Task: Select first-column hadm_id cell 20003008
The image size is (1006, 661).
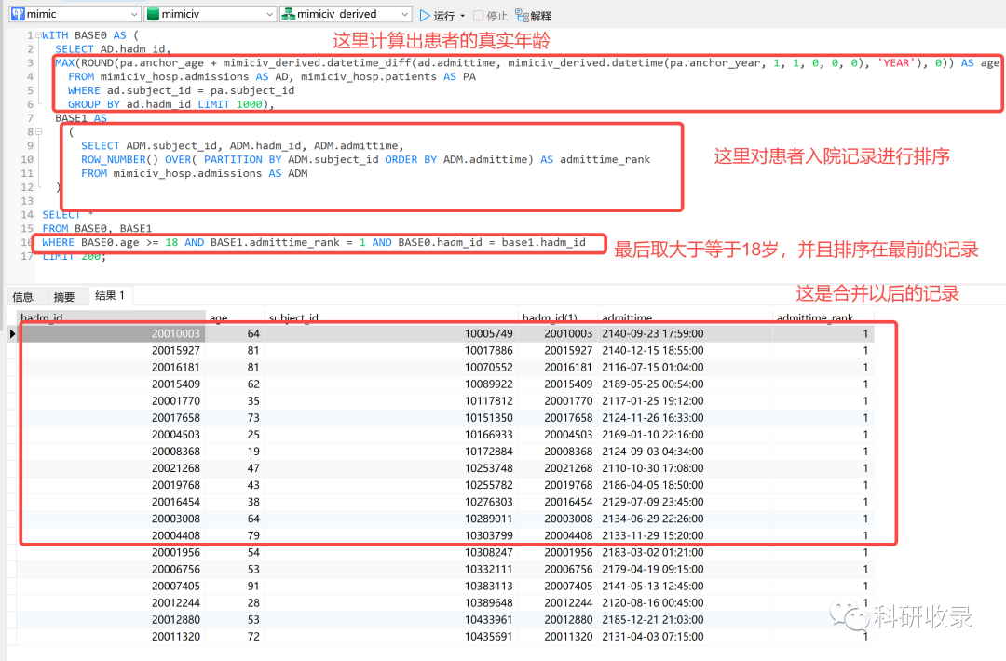Action: 111,519
